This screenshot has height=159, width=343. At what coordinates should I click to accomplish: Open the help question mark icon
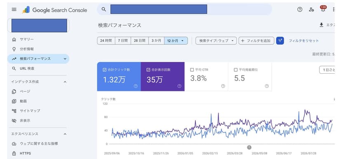tap(300, 9)
